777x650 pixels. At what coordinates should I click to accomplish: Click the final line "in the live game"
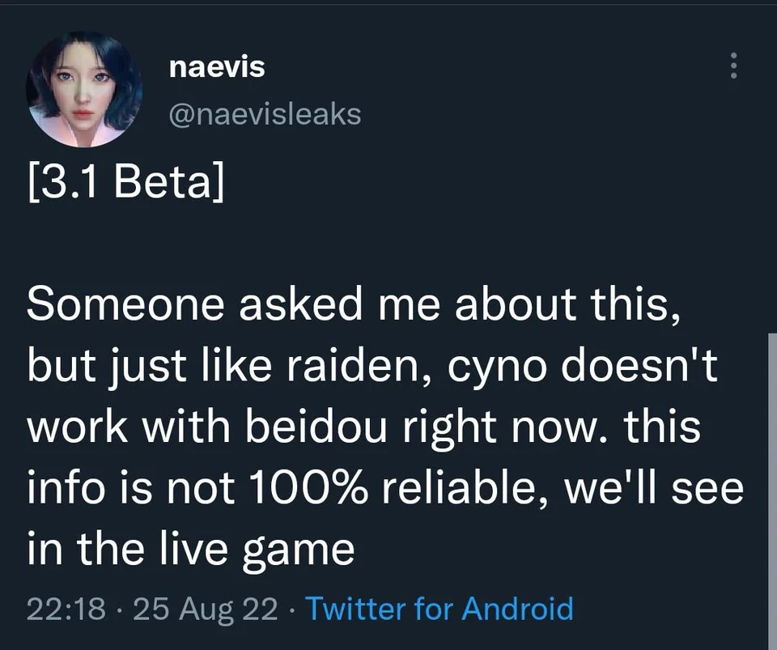point(191,550)
